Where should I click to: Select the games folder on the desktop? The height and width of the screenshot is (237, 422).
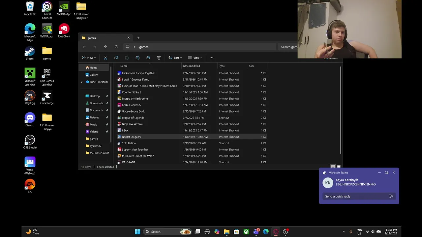pos(47,53)
